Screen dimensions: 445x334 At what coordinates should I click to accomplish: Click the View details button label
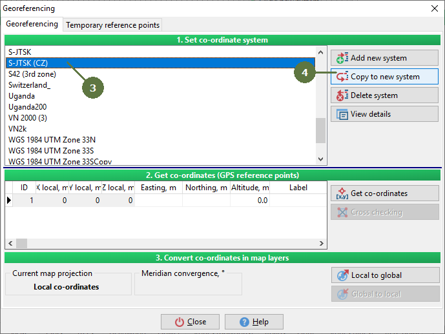pos(371,114)
